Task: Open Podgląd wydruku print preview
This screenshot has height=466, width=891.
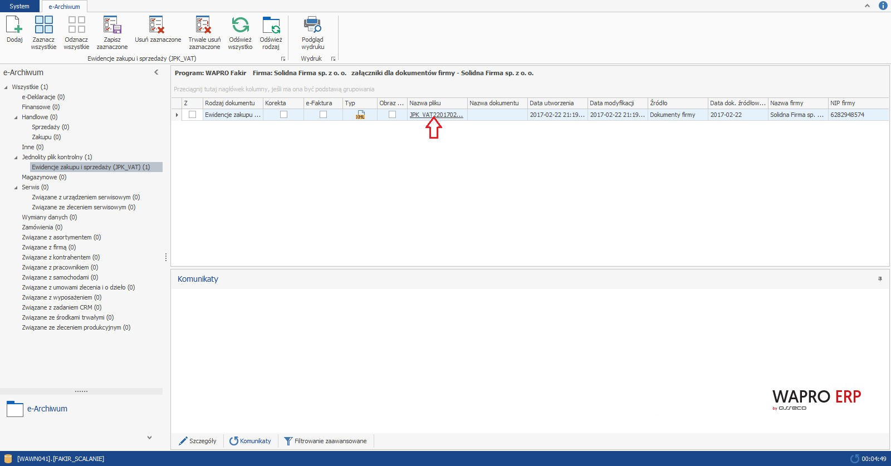Action: pos(312,25)
